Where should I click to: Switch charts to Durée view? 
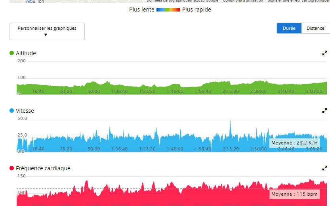pos(289,28)
